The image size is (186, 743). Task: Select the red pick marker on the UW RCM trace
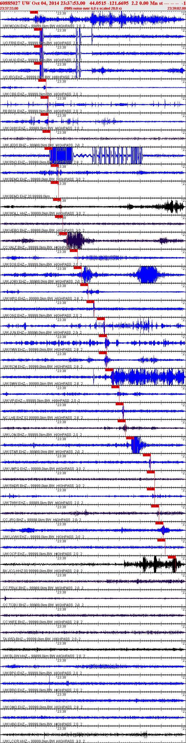tap(103, 353)
